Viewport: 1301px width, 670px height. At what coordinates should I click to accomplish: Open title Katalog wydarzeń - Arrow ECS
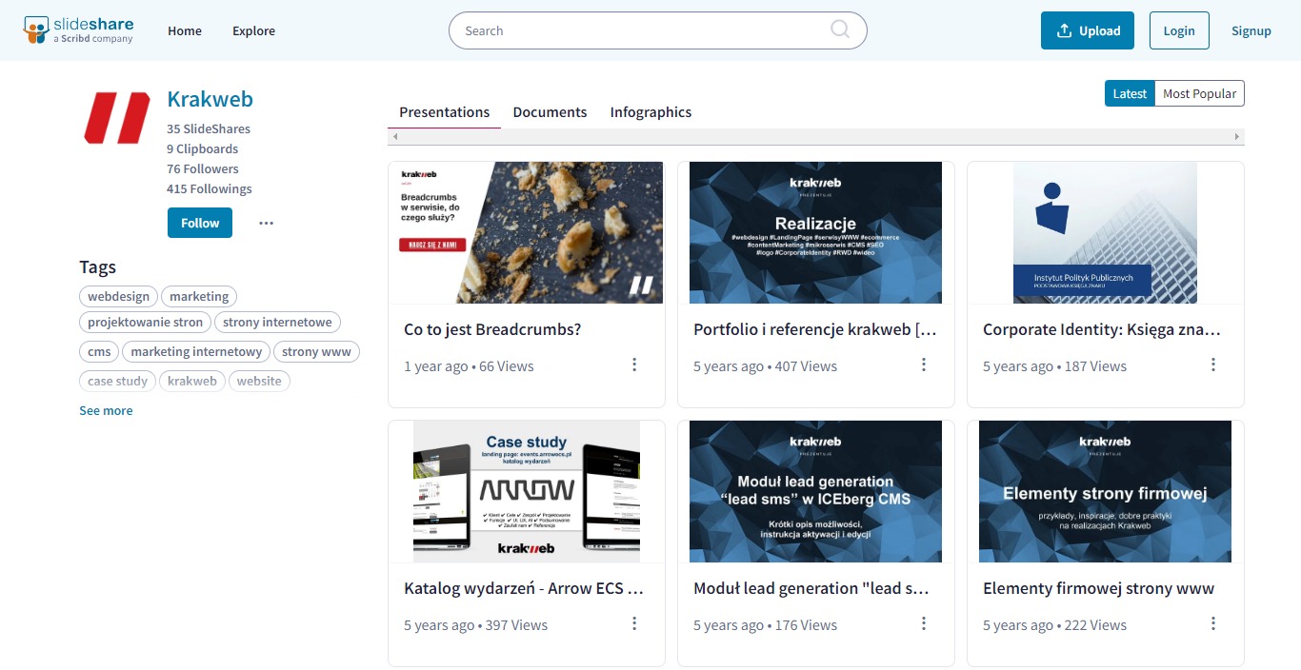[x=524, y=588]
